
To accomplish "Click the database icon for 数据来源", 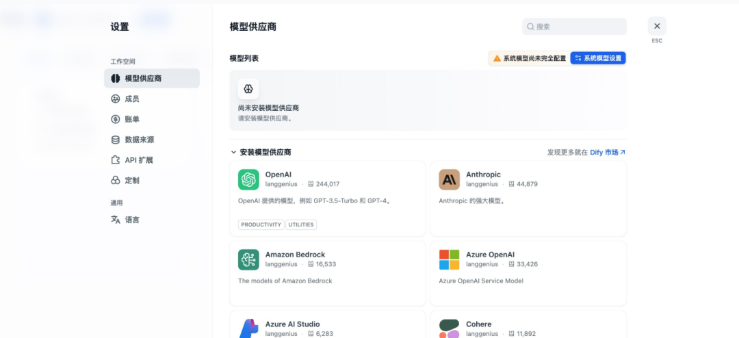I will 116,140.
